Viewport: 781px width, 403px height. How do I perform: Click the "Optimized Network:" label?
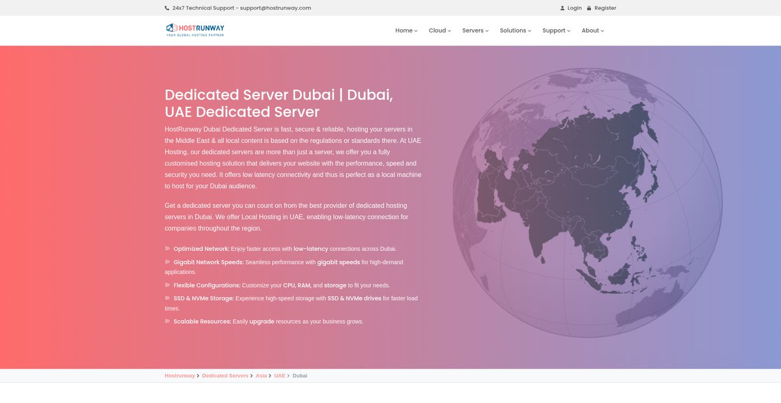point(202,249)
